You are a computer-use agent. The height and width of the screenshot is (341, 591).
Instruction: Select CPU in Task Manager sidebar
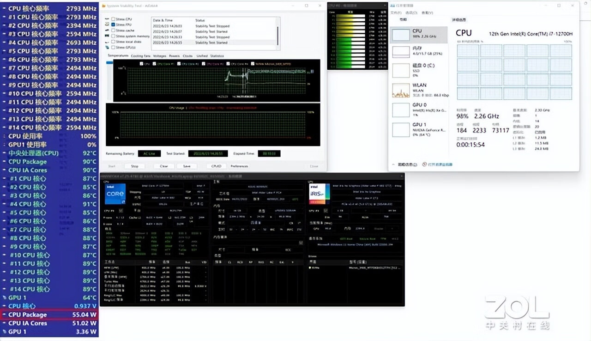(419, 34)
